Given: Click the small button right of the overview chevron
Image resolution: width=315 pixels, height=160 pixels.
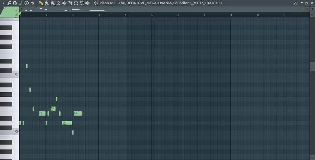Looking at the screenshot, I should click(313, 9).
